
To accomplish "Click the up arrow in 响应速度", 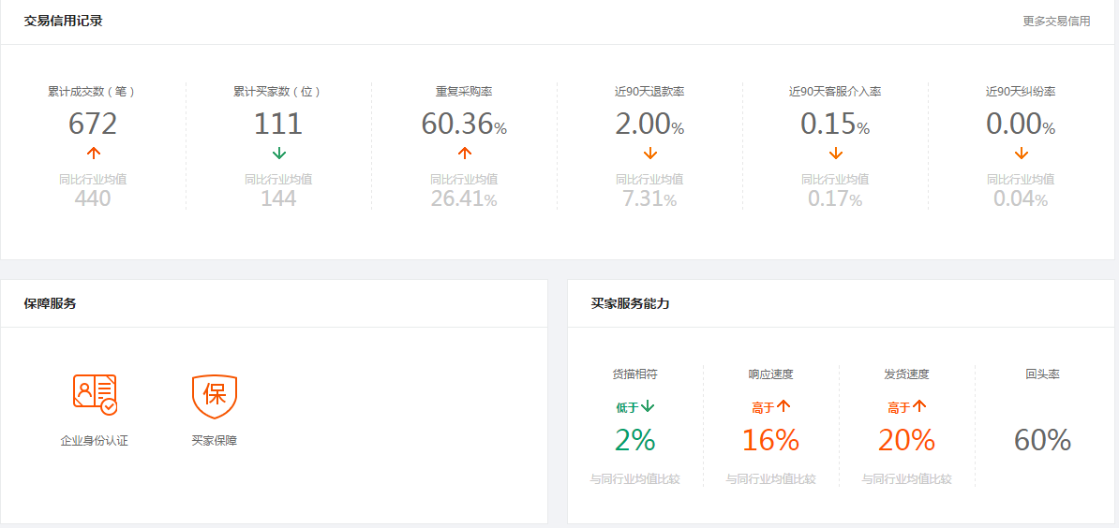I will [783, 406].
